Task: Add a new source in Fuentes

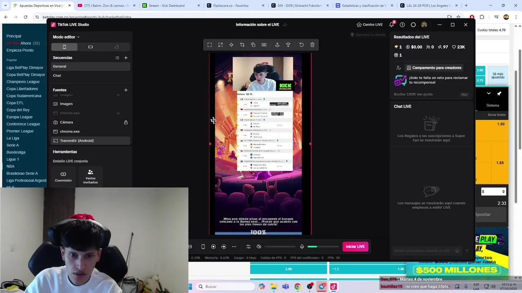Action: [126, 90]
